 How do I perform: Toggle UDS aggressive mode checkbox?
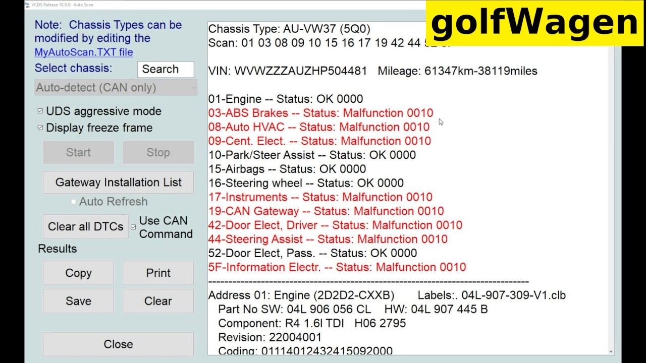40,111
